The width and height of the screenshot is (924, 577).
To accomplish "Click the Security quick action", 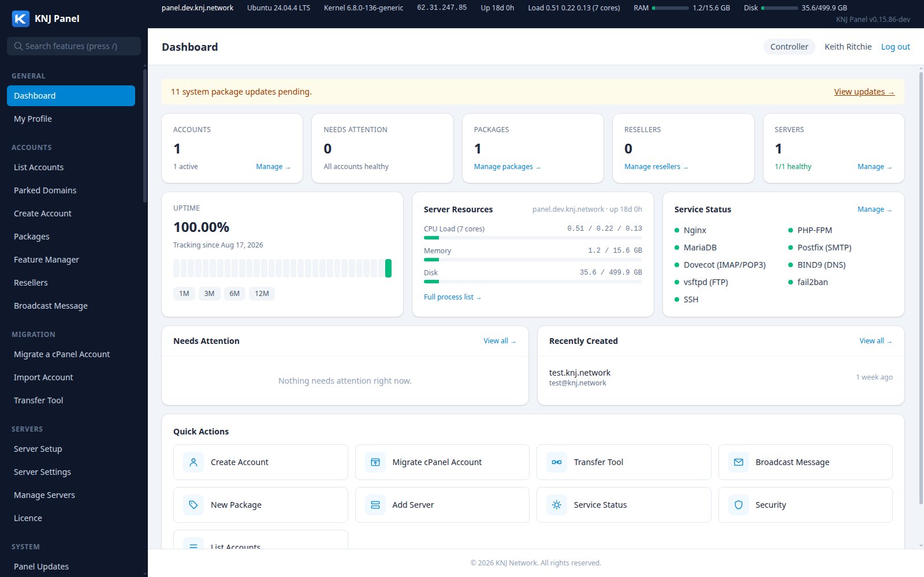I will [x=806, y=505].
